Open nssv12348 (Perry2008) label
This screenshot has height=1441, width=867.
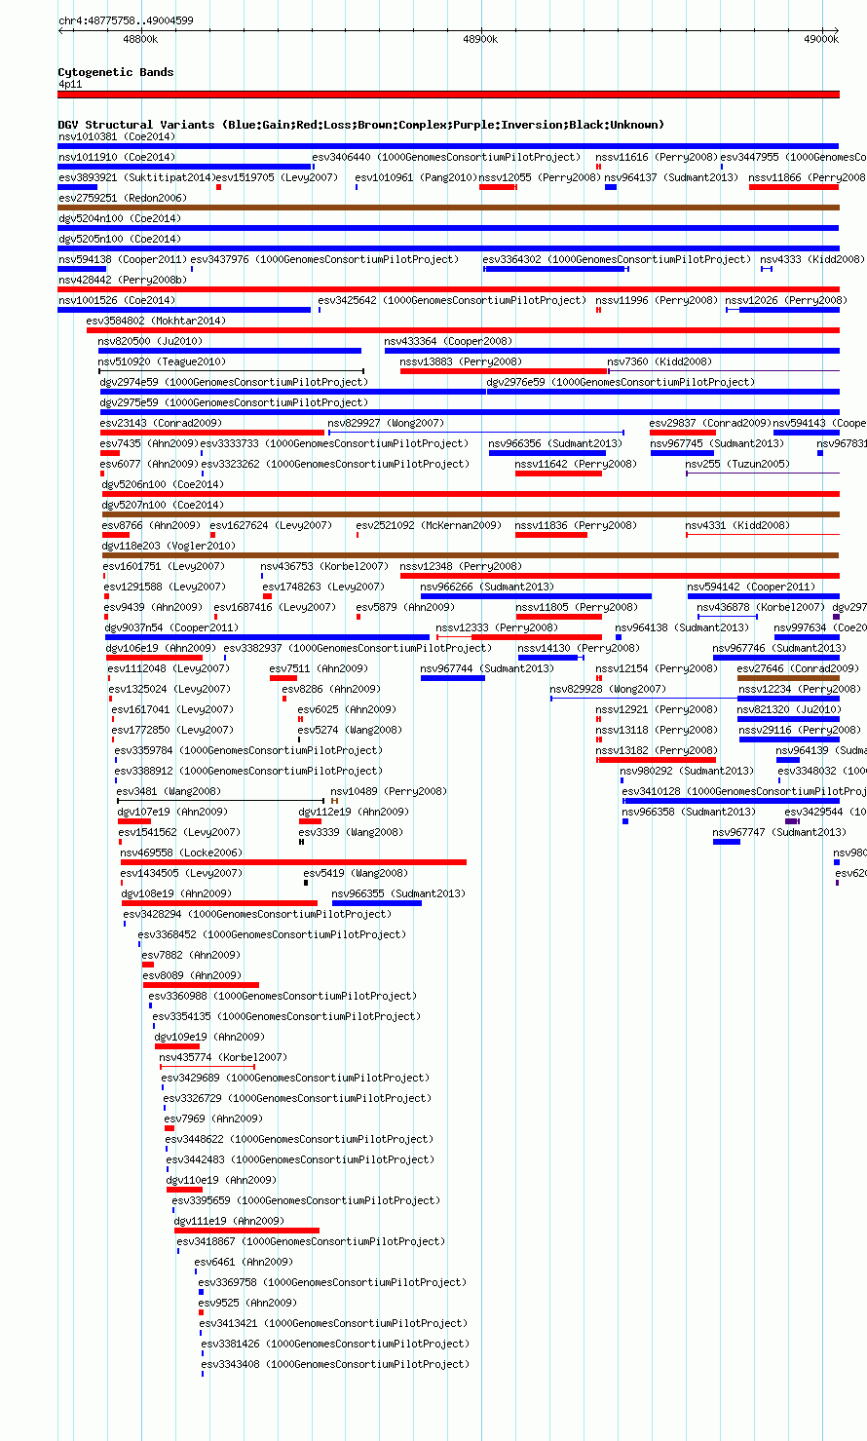pos(461,567)
